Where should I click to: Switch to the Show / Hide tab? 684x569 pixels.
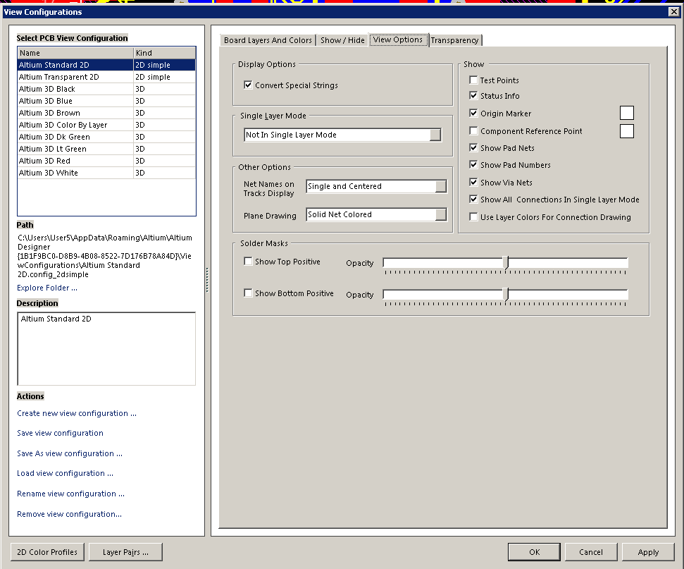point(342,40)
